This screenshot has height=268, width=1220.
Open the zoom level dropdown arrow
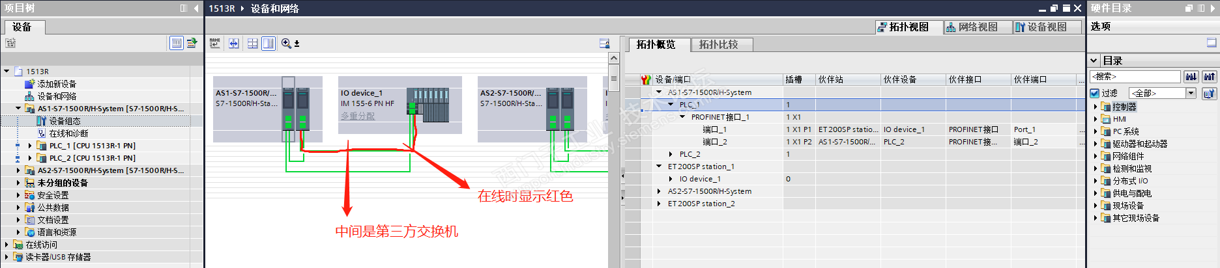click(297, 44)
